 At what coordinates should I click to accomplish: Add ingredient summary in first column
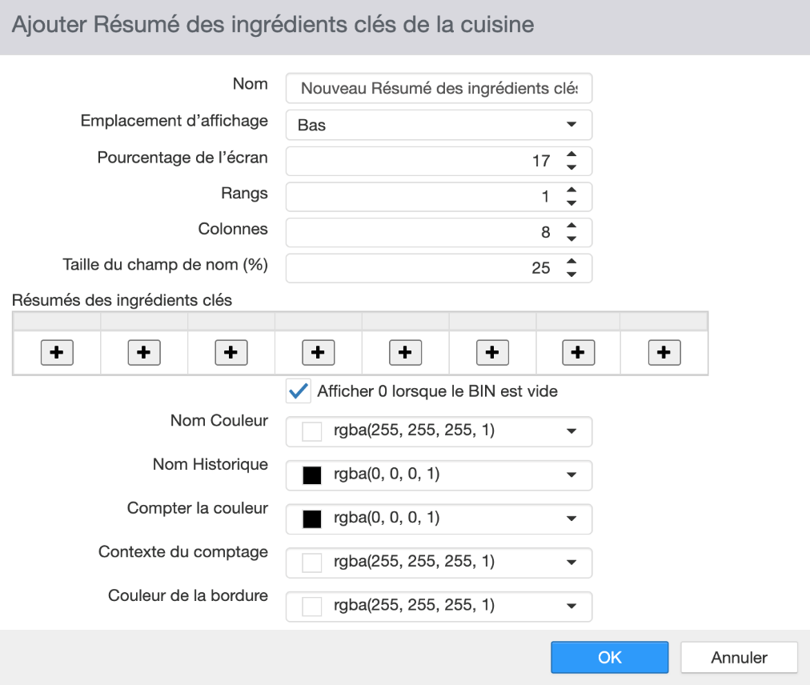click(57, 352)
